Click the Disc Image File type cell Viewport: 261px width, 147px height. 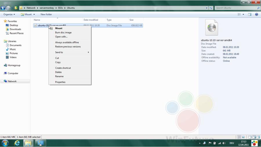(x=114, y=25)
